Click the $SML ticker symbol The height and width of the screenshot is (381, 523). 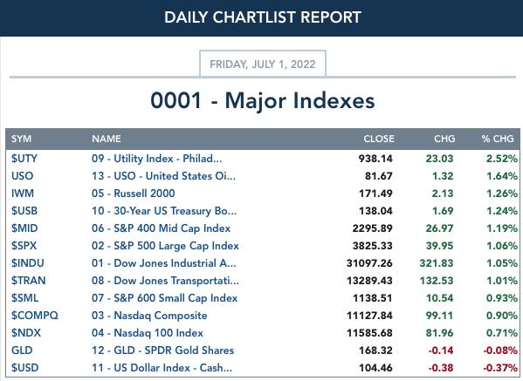(25, 298)
